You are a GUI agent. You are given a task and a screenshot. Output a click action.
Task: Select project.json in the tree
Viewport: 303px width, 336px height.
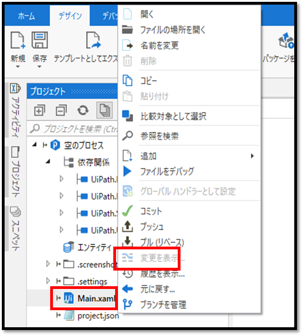pyautogui.click(x=97, y=316)
